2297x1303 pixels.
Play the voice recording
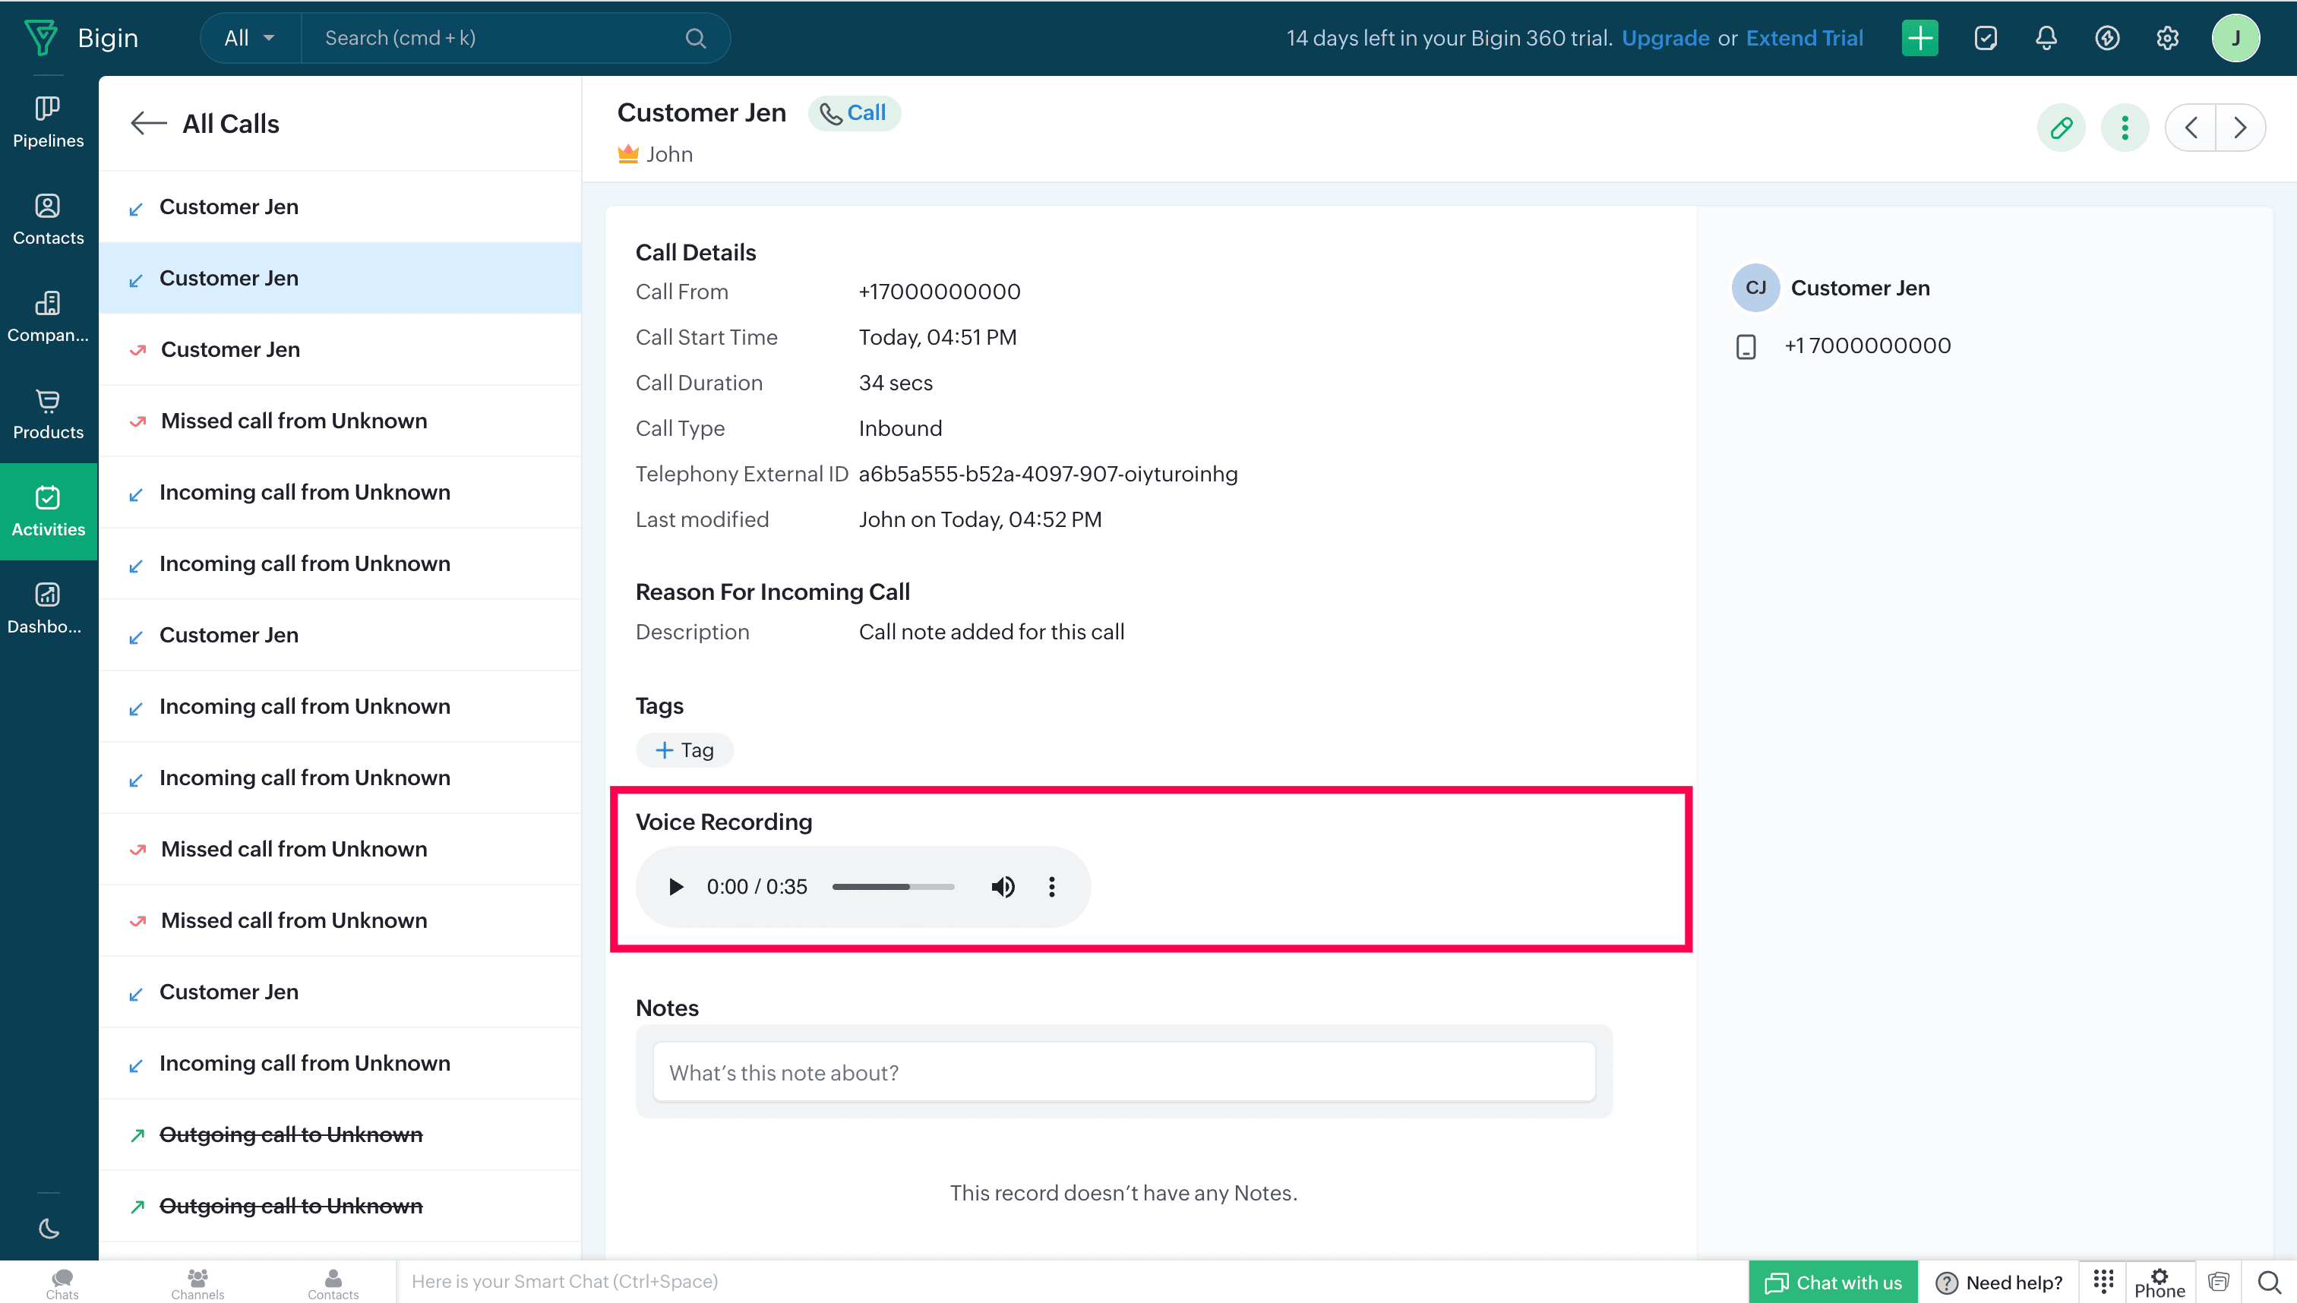pos(676,887)
